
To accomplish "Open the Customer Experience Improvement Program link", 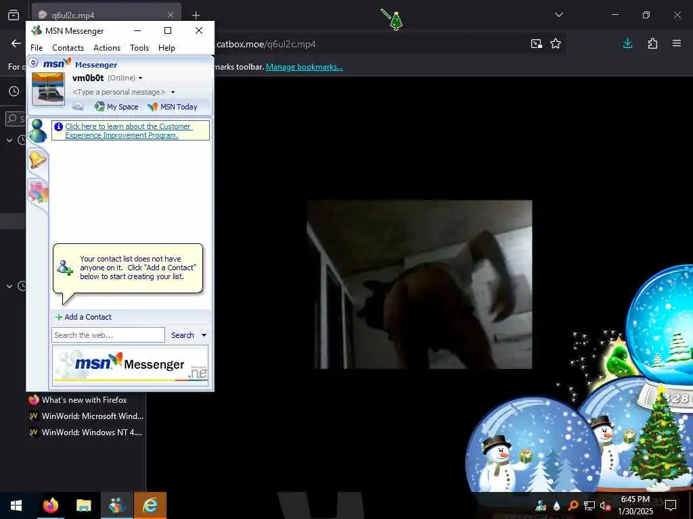I will coord(128,130).
